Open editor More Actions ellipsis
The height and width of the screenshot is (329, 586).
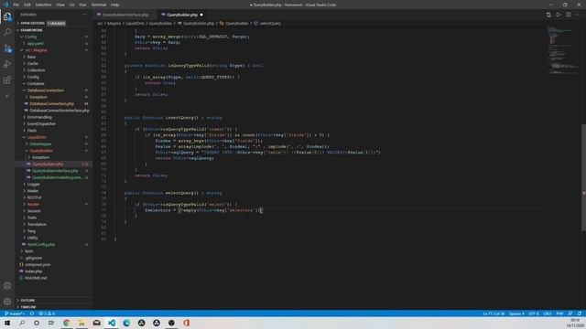578,15
